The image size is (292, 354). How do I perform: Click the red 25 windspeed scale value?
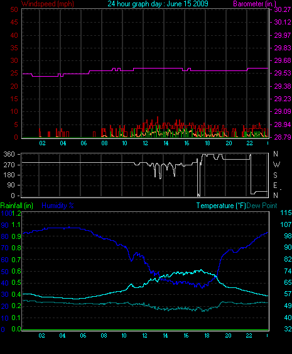14,74
